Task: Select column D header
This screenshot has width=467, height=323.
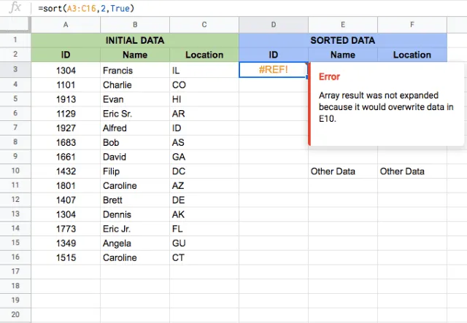Action: (274, 25)
